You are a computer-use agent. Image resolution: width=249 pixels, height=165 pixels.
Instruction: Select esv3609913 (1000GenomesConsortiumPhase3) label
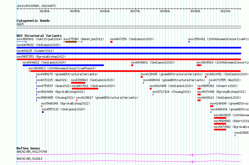coord(62,68)
